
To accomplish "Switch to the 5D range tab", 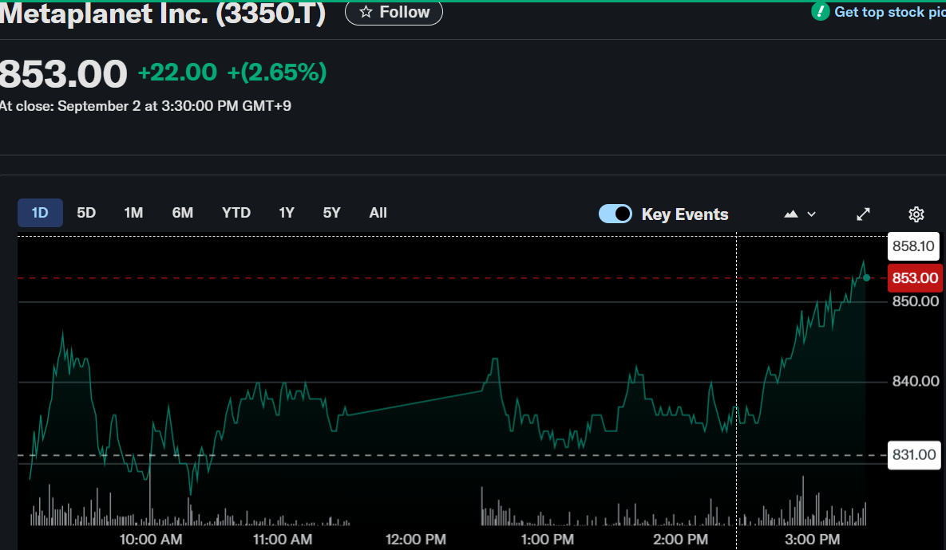I will (86, 213).
